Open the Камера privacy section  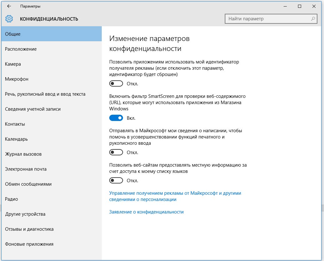[x=13, y=64]
